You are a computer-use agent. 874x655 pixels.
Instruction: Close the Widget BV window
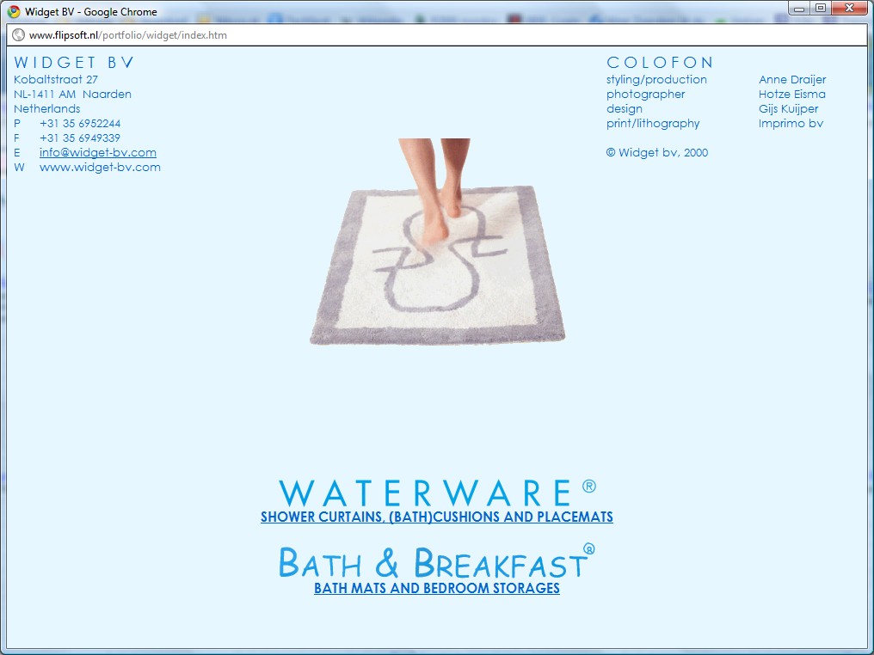click(x=848, y=9)
